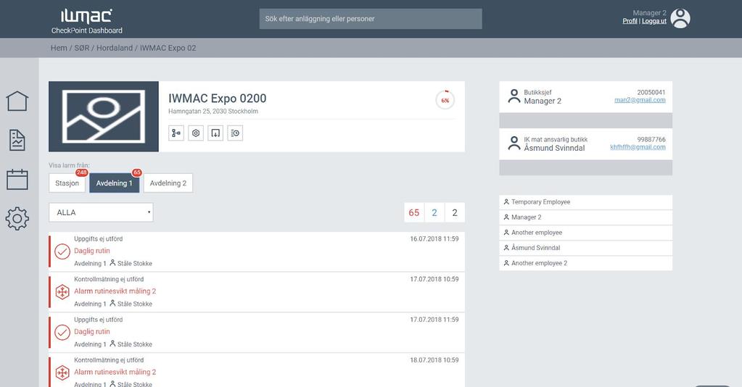The image size is (742, 387).
Task: Click IWMAC Expo 02 in the breadcrumb
Action: tap(168, 48)
